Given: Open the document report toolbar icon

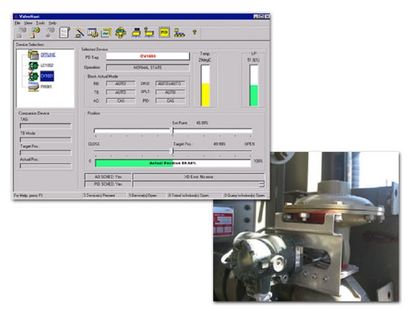Looking at the screenshot, I should (64, 33).
